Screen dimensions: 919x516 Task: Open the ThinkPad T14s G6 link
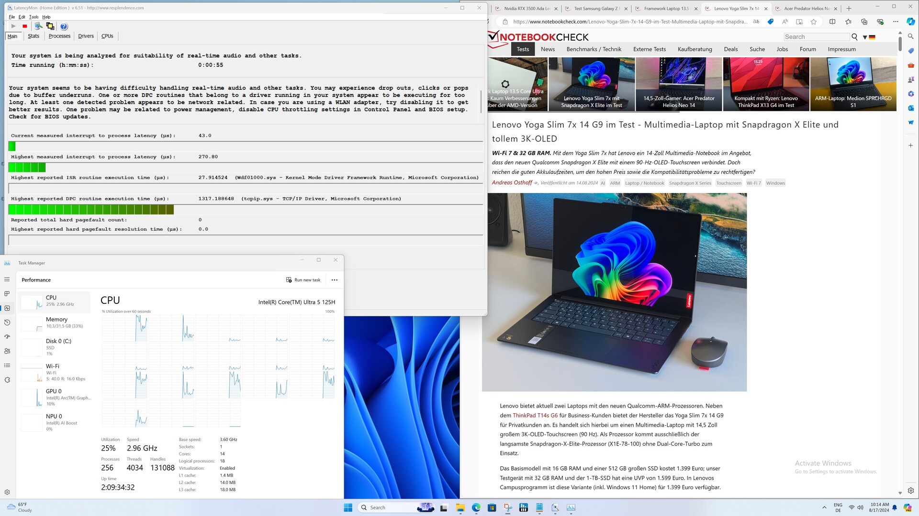(535, 415)
